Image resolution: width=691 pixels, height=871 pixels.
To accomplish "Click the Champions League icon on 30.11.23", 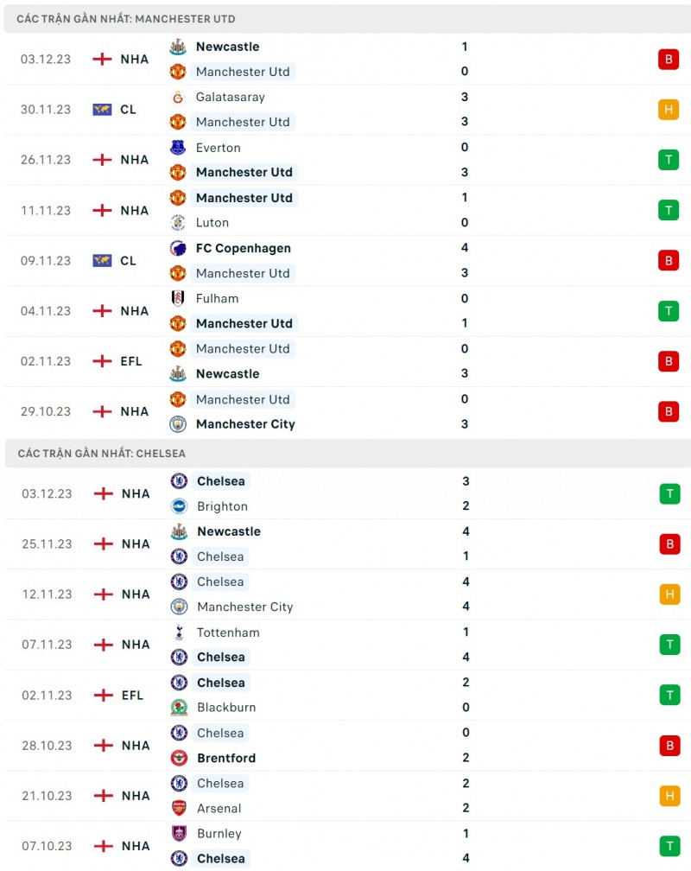I will 102,110.
